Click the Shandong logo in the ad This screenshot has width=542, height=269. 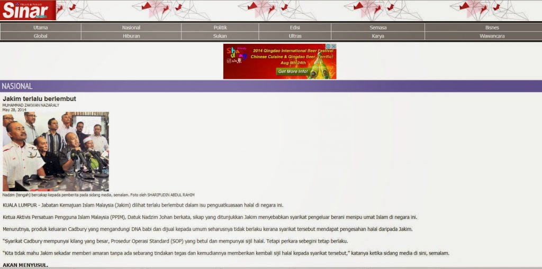[x=236, y=54]
